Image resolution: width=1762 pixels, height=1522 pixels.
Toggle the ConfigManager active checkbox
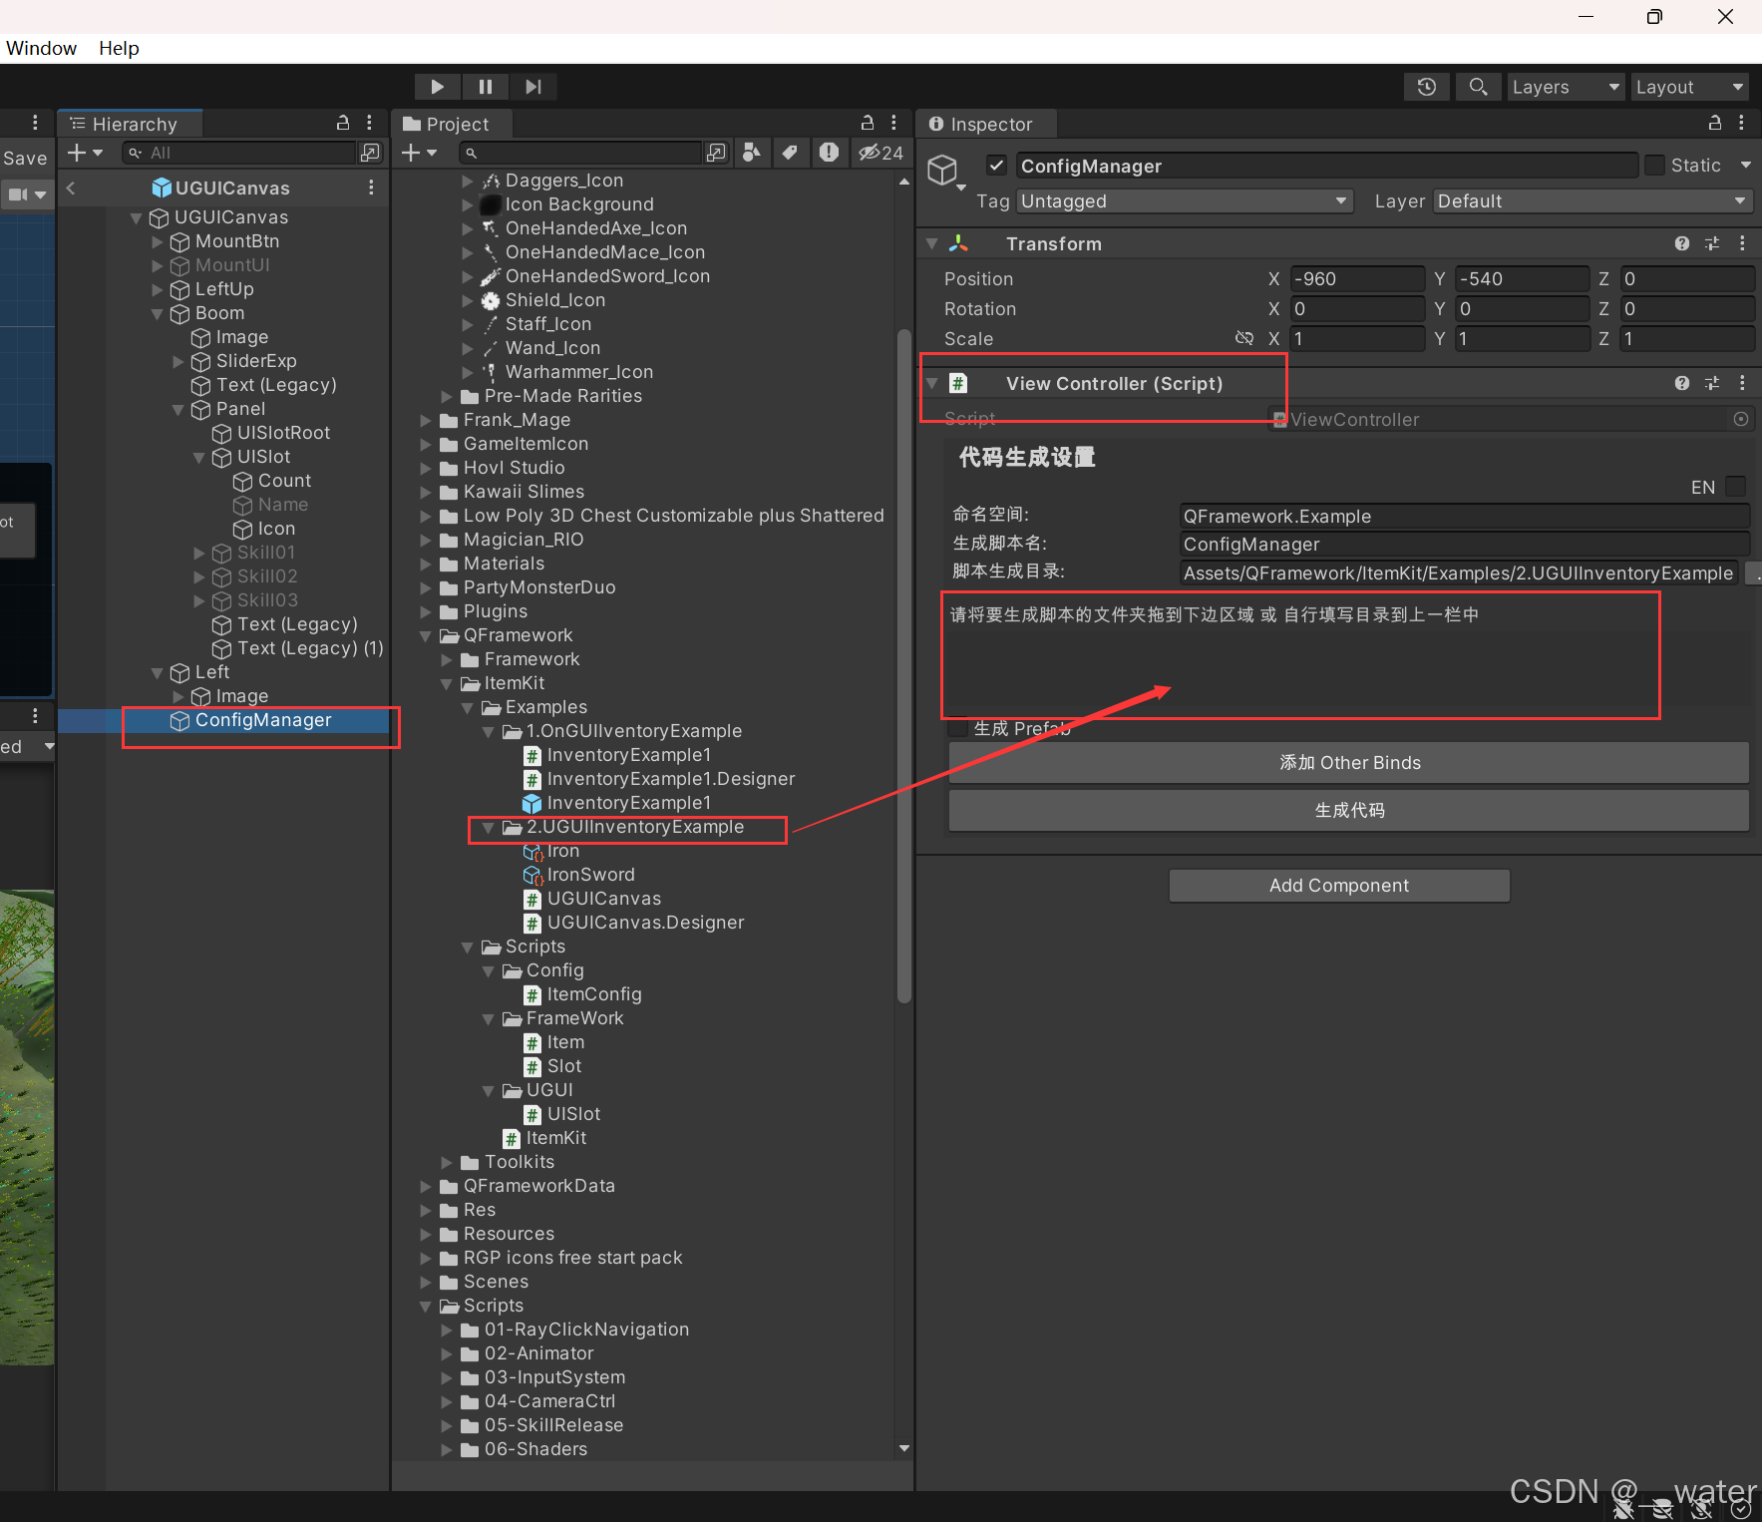[x=996, y=166]
